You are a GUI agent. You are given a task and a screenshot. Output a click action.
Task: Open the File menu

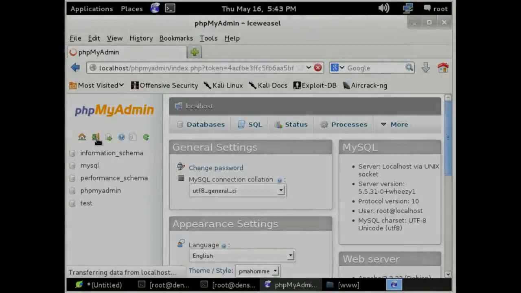pos(75,38)
